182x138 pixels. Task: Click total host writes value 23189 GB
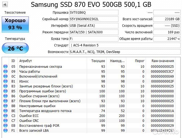167,19
